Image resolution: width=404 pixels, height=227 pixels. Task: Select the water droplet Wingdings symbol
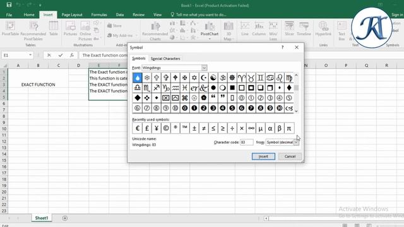click(138, 78)
